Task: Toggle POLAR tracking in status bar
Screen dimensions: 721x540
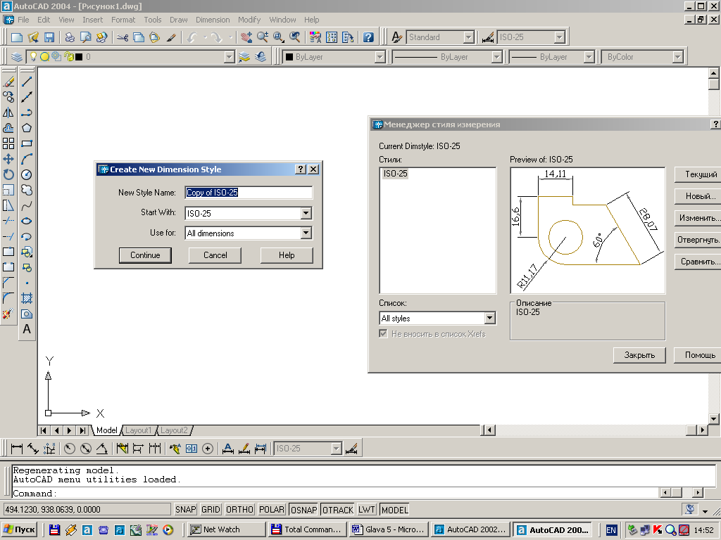Action: pyautogui.click(x=271, y=510)
